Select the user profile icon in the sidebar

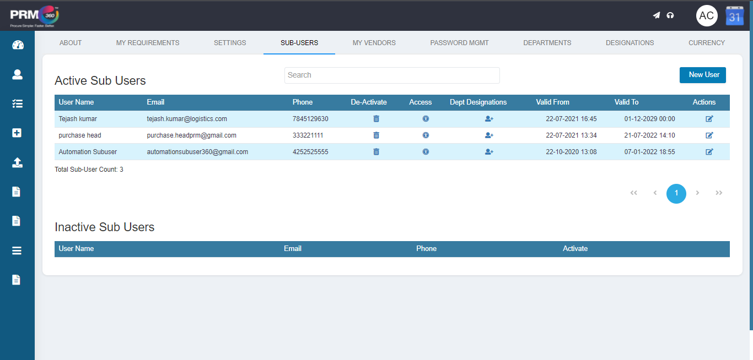[17, 74]
